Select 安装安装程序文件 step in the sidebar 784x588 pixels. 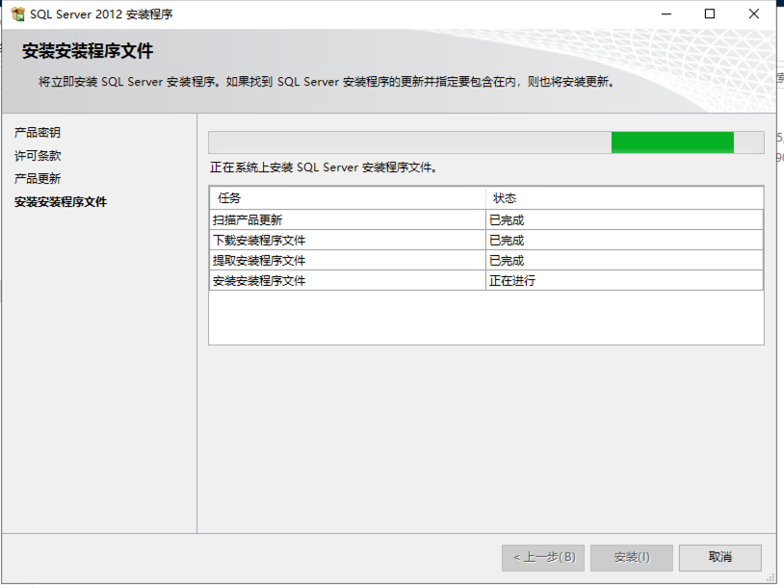(61, 202)
